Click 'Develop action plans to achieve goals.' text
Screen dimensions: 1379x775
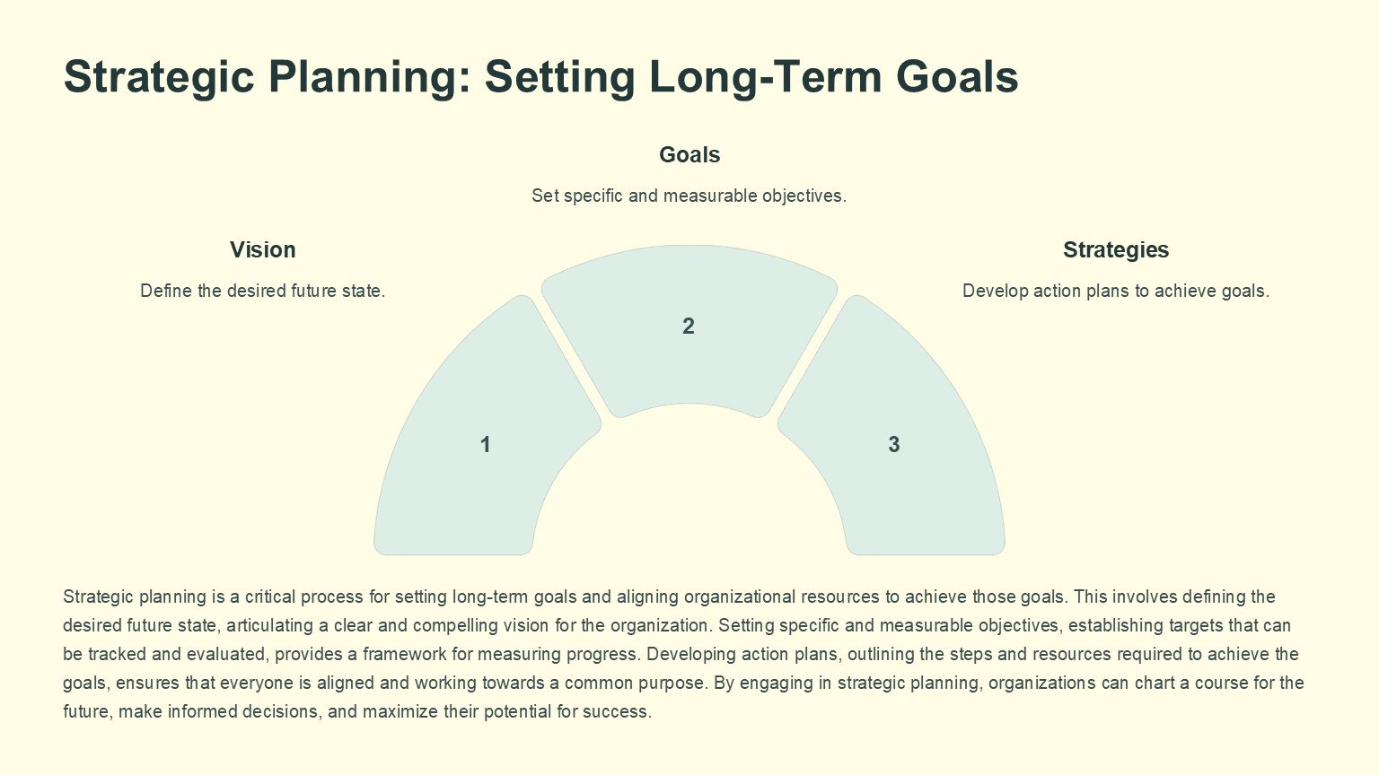pos(1115,291)
